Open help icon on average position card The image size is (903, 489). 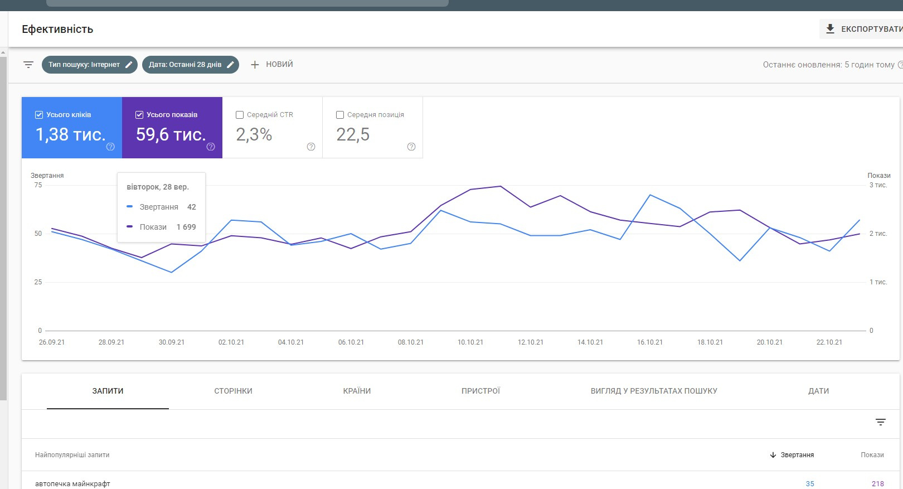click(411, 147)
